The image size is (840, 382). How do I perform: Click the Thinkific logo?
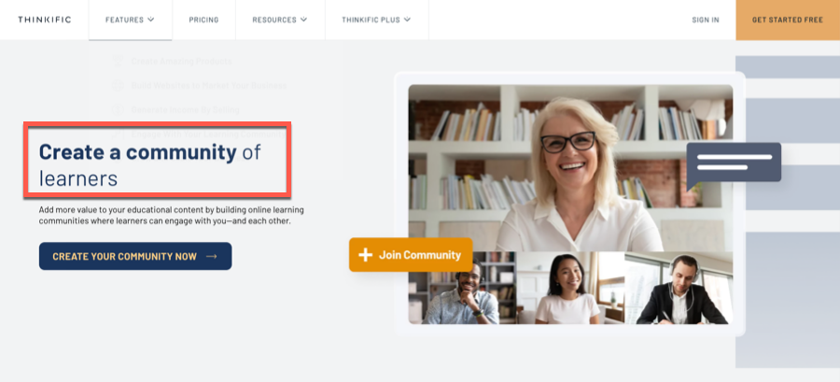coord(45,20)
